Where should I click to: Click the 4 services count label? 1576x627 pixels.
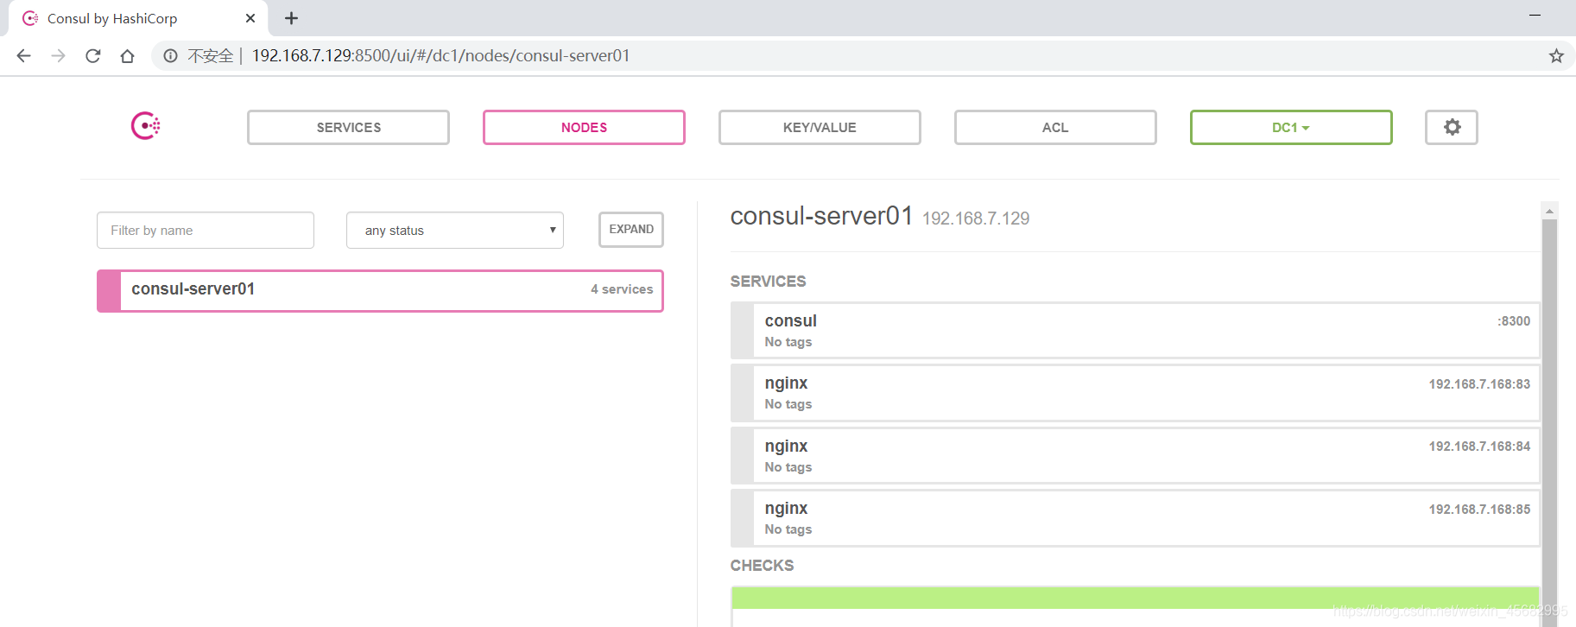(622, 289)
